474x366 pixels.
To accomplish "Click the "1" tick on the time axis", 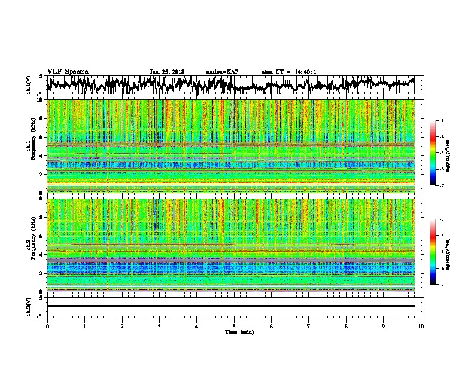I will coord(84,327).
